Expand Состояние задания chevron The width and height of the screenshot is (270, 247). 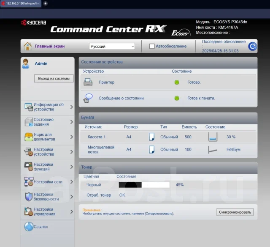[72, 122]
